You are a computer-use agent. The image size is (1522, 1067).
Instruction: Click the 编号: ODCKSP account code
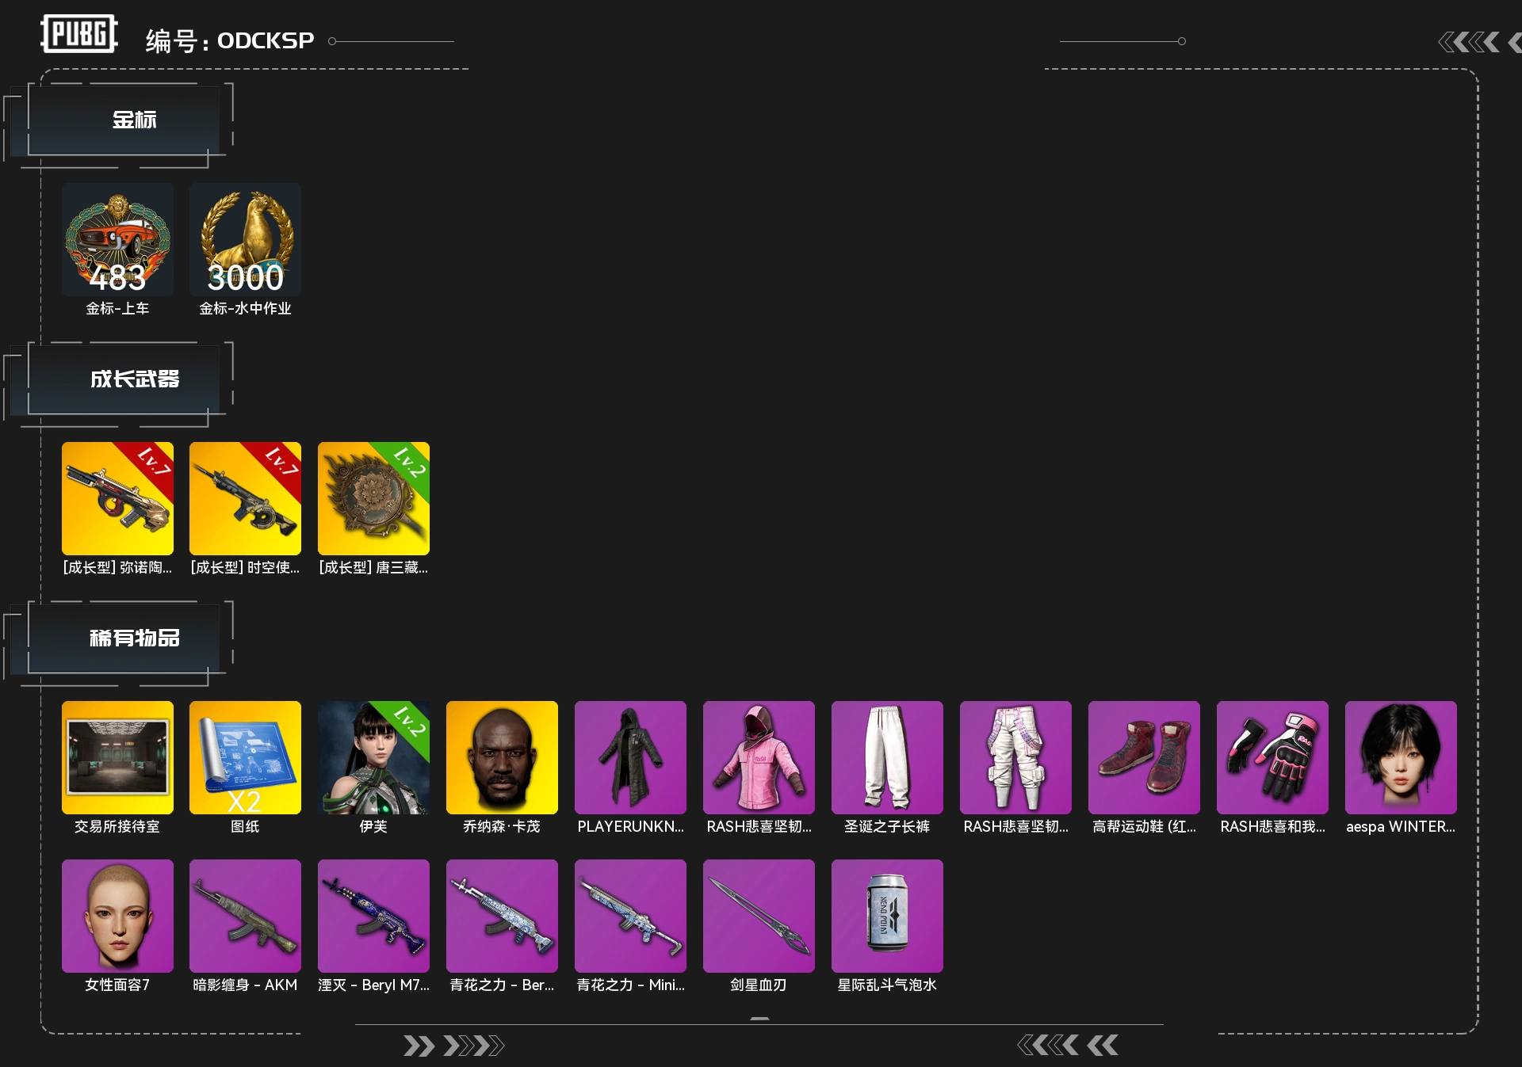[230, 40]
